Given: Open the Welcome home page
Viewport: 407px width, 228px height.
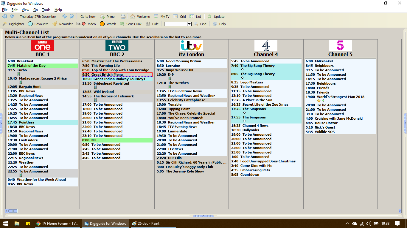Looking at the screenshot, I should click(140, 17).
